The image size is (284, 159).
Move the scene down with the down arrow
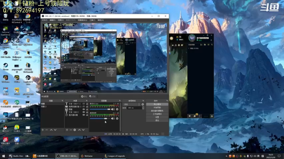(55, 130)
